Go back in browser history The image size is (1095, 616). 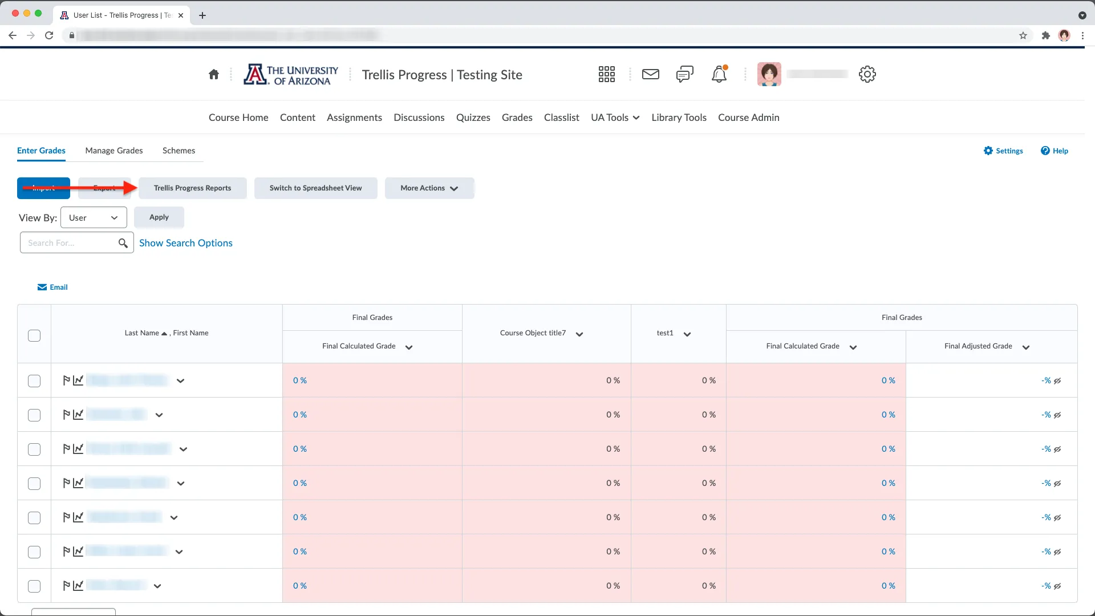13,35
